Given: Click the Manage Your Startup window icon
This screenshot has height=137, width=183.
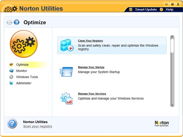Looking at the screenshot, I should [x=66, y=72].
